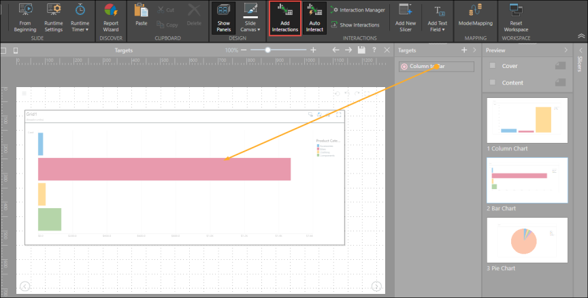Add New Slicer to the slide
This screenshot has width=588, height=298.
(x=406, y=18)
